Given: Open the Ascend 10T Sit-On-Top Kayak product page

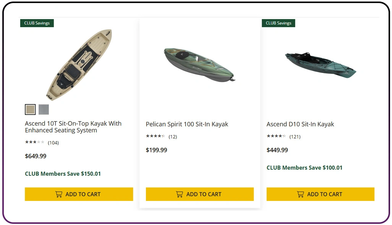Looking at the screenshot, I should [73, 127].
